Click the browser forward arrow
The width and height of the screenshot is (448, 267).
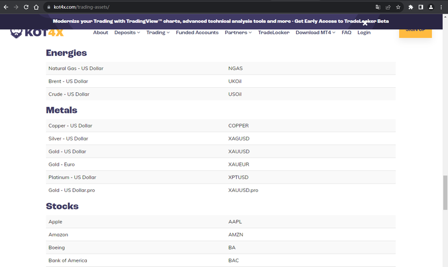pyautogui.click(x=16, y=7)
